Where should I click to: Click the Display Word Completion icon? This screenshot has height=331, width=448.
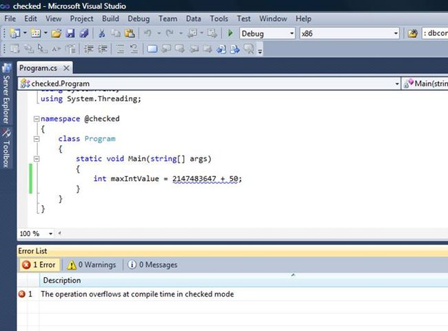tap(57, 49)
